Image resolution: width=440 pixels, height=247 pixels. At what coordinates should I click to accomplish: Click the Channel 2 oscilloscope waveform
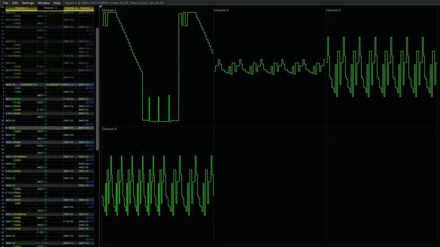(269, 67)
